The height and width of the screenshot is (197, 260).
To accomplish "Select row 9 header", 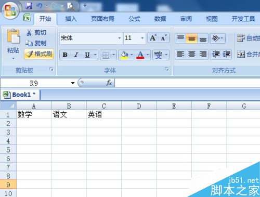I will (x=8, y=185).
